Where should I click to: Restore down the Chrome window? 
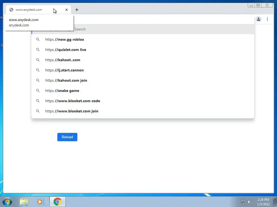258,5
